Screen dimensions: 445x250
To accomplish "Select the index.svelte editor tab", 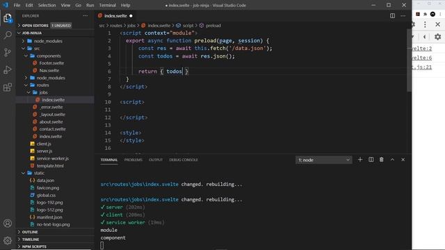I will tap(115, 16).
